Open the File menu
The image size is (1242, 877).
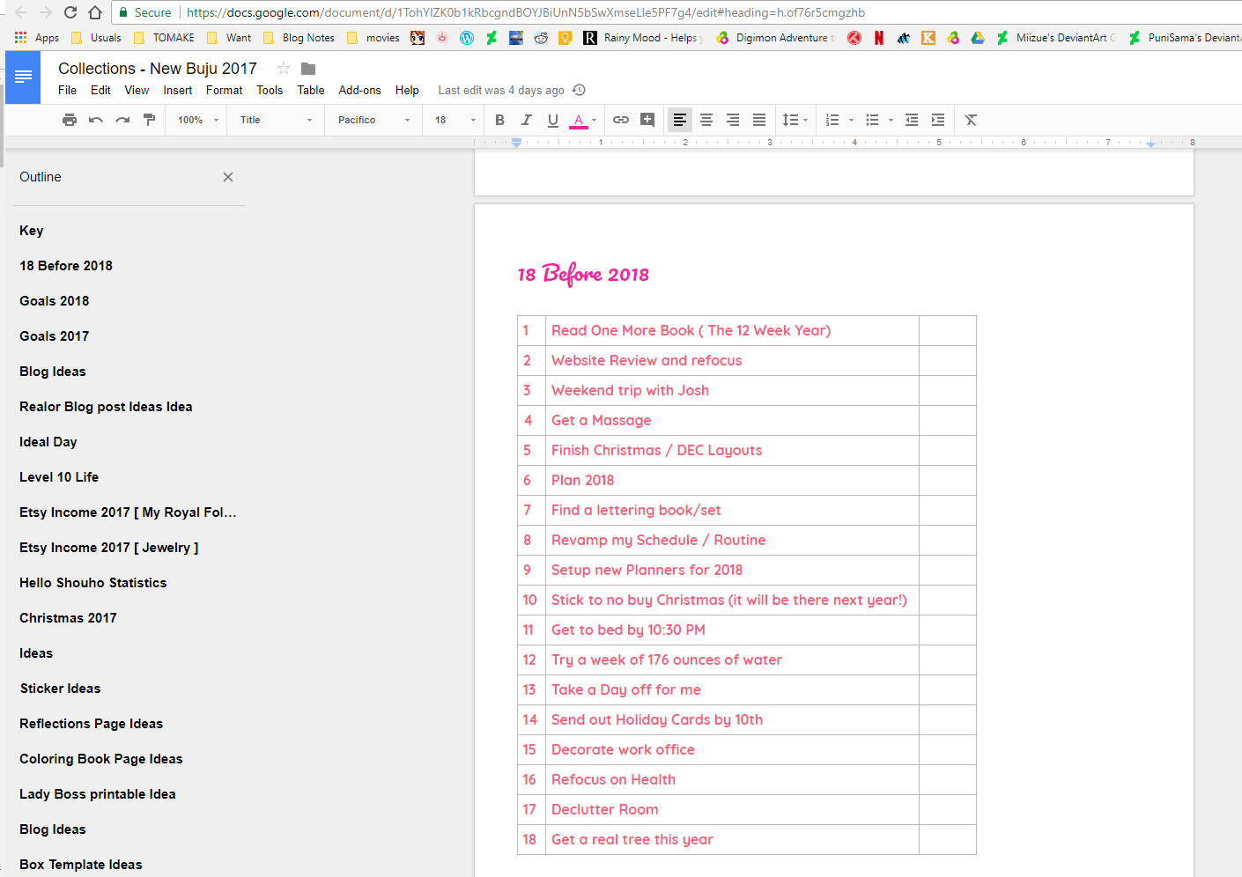[x=67, y=90]
